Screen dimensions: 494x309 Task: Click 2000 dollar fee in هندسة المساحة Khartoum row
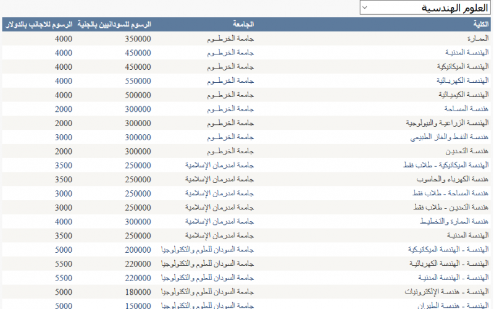tap(64, 109)
